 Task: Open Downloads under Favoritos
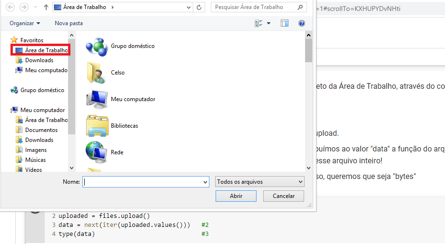(34, 60)
